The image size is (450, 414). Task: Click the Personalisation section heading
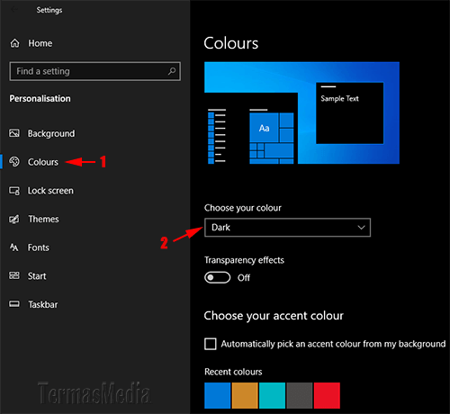40,98
